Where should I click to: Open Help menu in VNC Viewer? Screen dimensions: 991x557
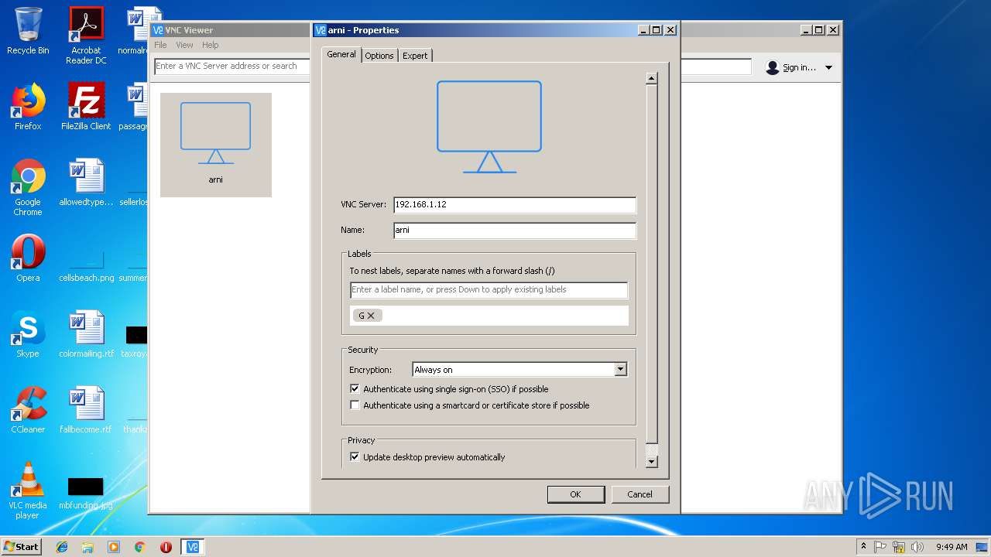(211, 45)
